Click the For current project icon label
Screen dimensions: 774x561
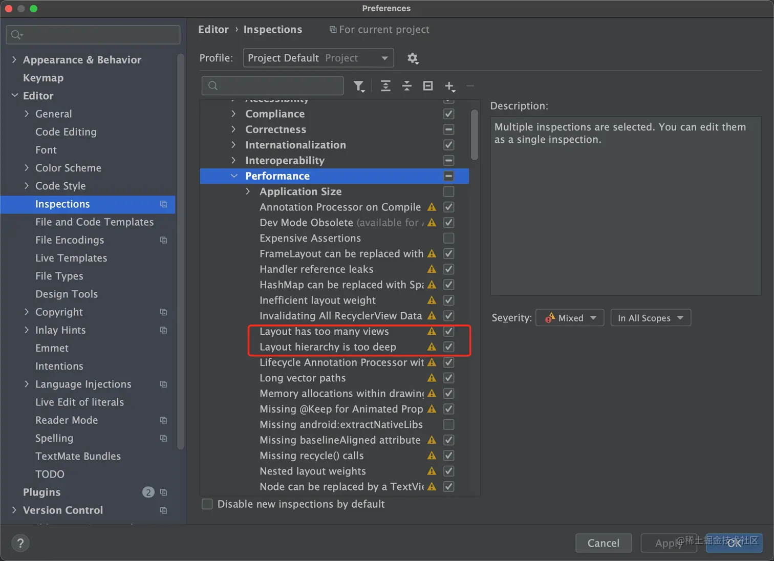[x=333, y=30]
